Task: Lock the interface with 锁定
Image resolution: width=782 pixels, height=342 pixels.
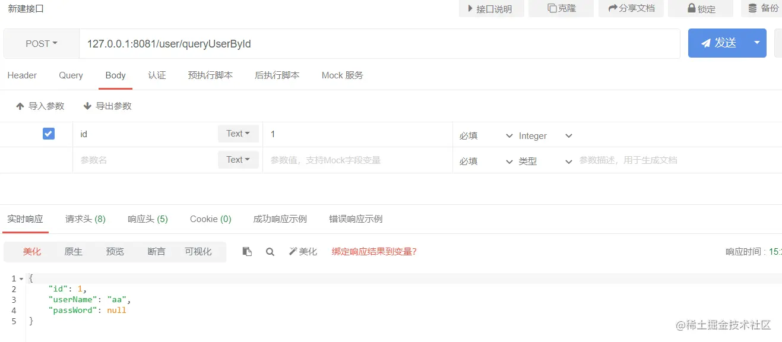Action: (700, 8)
